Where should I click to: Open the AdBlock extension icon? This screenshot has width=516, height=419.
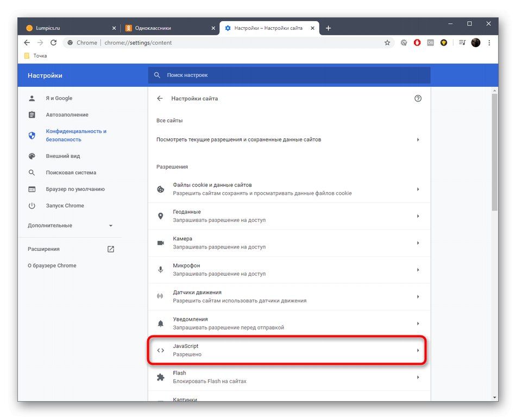pyautogui.click(x=417, y=42)
